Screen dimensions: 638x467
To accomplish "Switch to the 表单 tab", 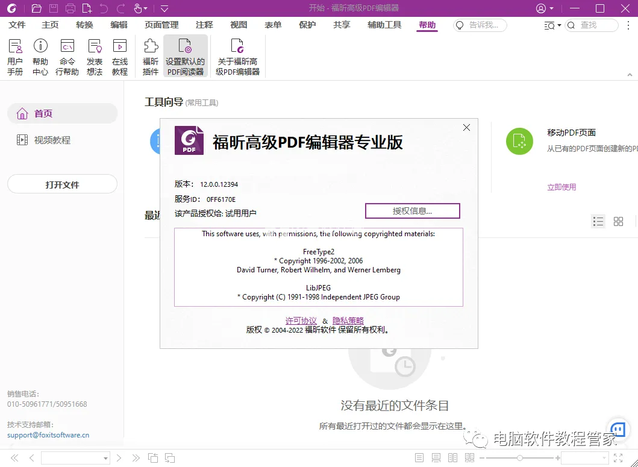I will (273, 25).
